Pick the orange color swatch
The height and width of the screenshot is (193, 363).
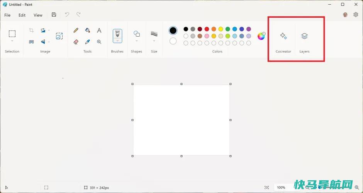[214, 29]
